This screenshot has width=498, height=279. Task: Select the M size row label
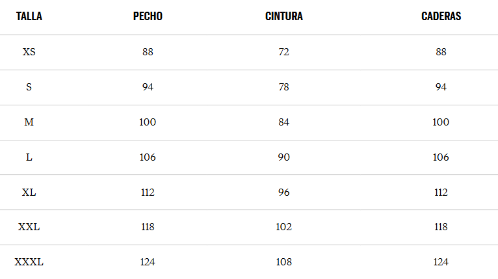click(x=29, y=122)
